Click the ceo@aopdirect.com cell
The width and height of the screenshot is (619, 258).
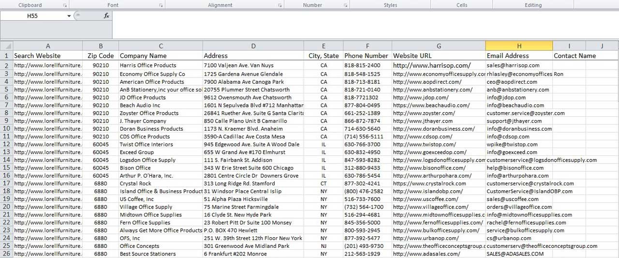(519, 82)
